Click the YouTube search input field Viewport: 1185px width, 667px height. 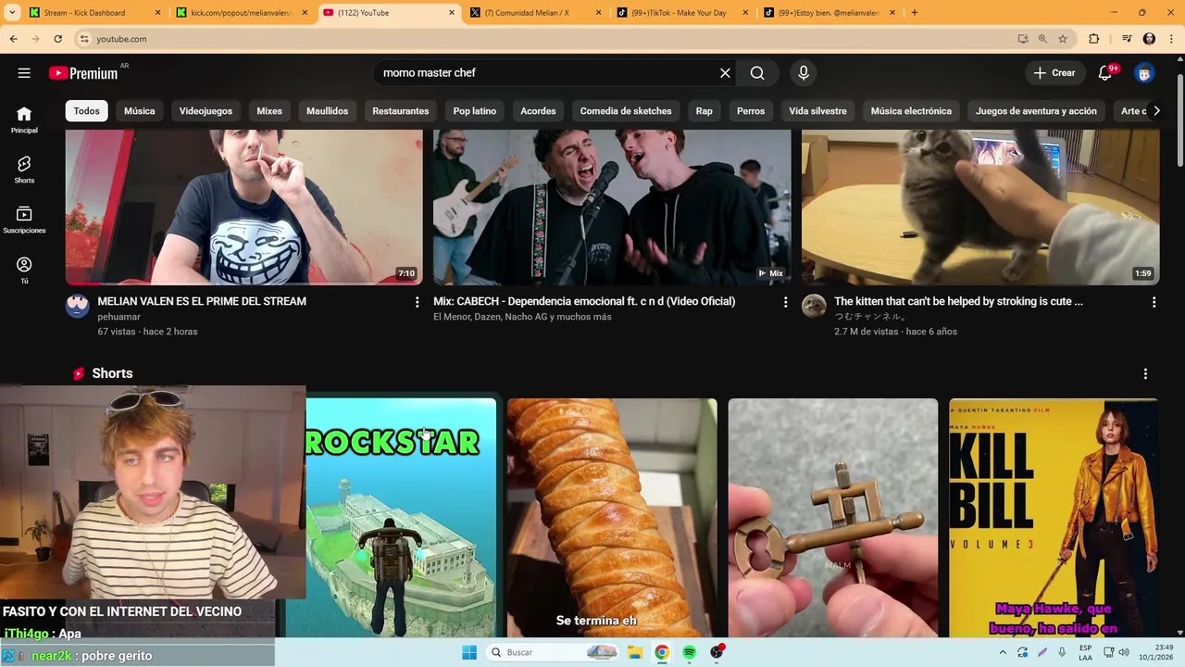(x=546, y=73)
